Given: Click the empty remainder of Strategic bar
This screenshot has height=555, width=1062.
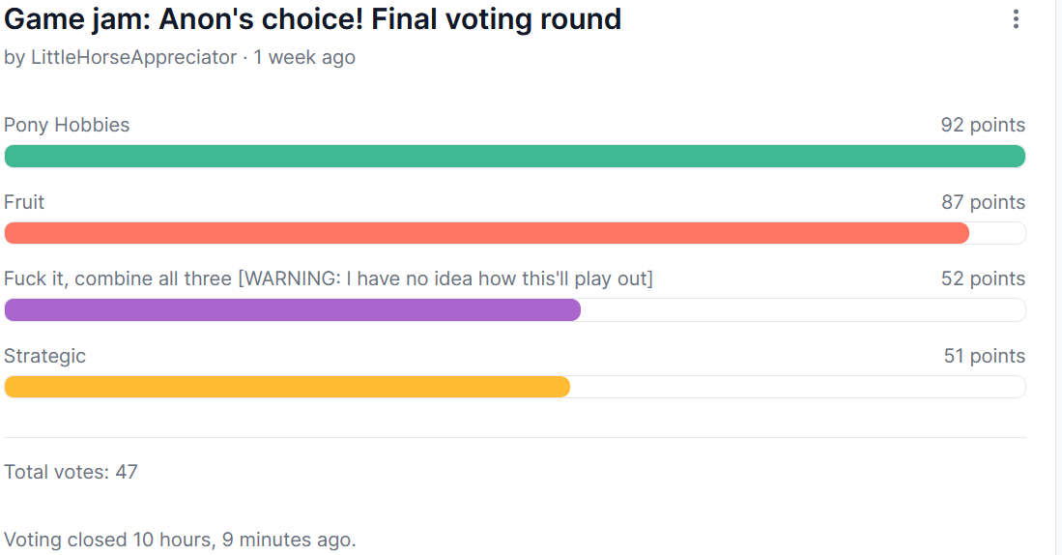Looking at the screenshot, I should pyautogui.click(x=798, y=387).
